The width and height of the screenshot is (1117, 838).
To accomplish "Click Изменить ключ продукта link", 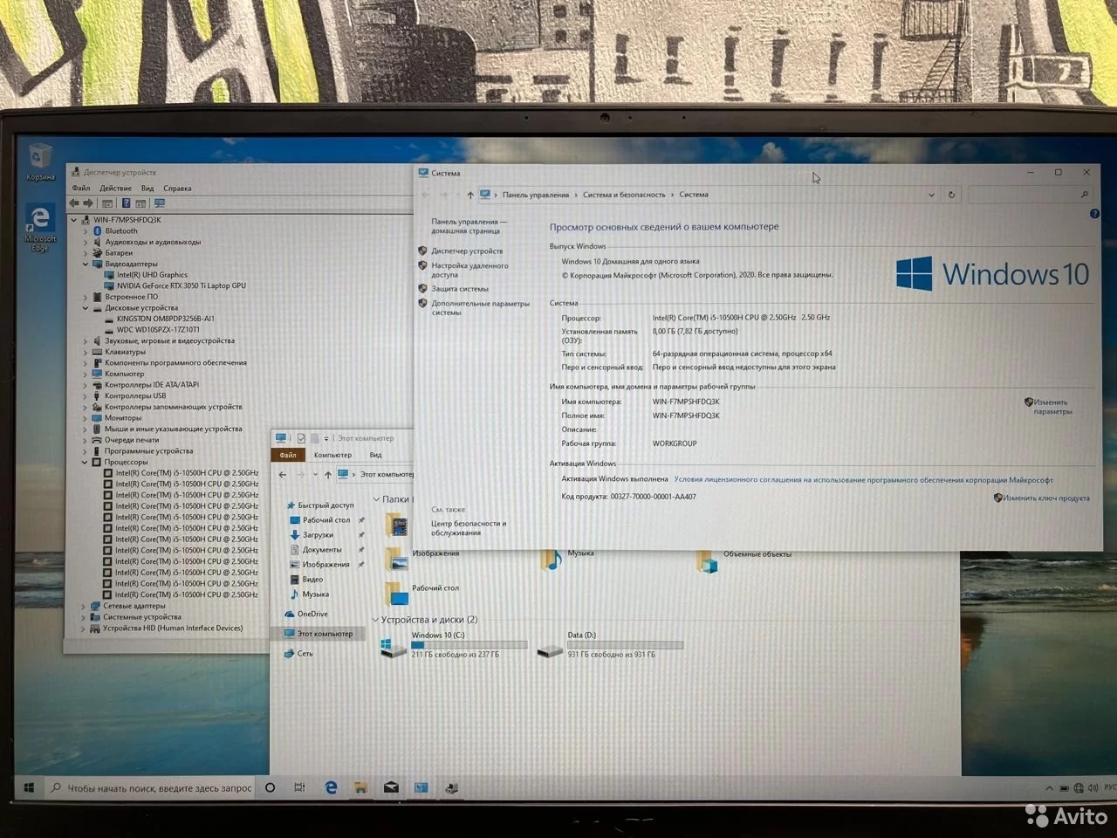I will tap(1046, 498).
